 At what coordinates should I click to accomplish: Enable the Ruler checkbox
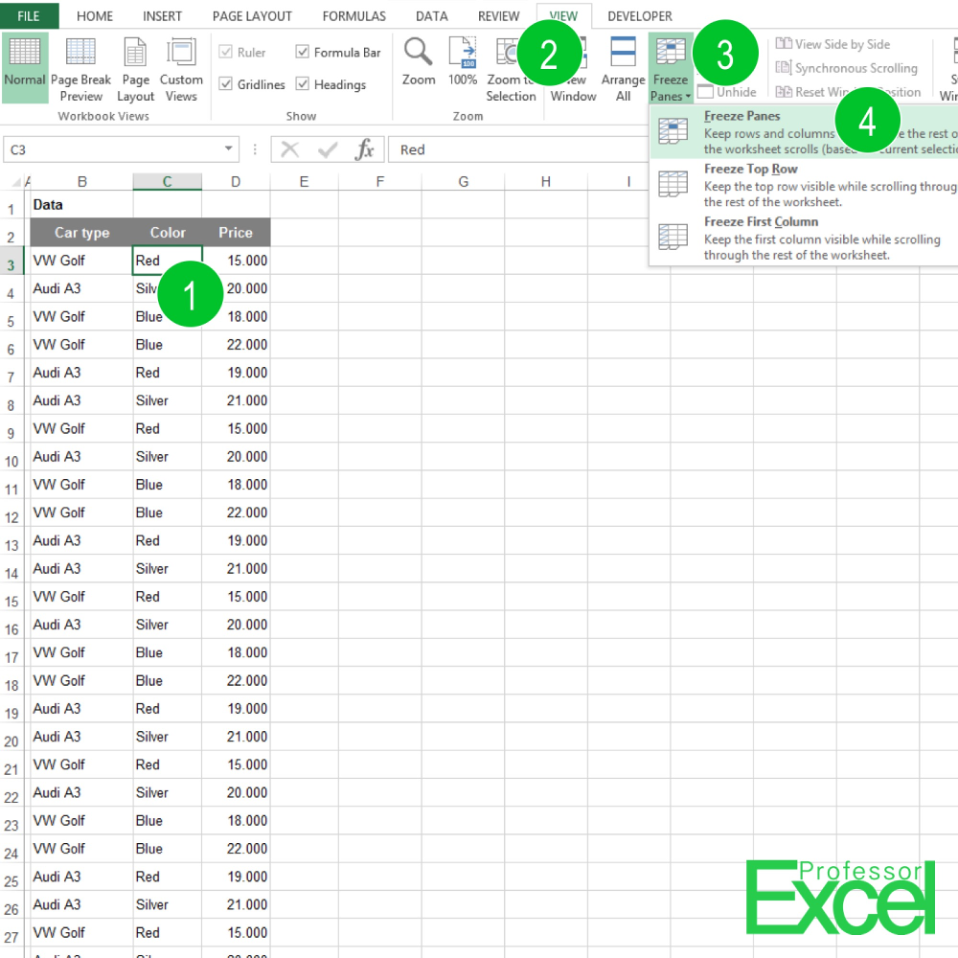pyautogui.click(x=224, y=52)
